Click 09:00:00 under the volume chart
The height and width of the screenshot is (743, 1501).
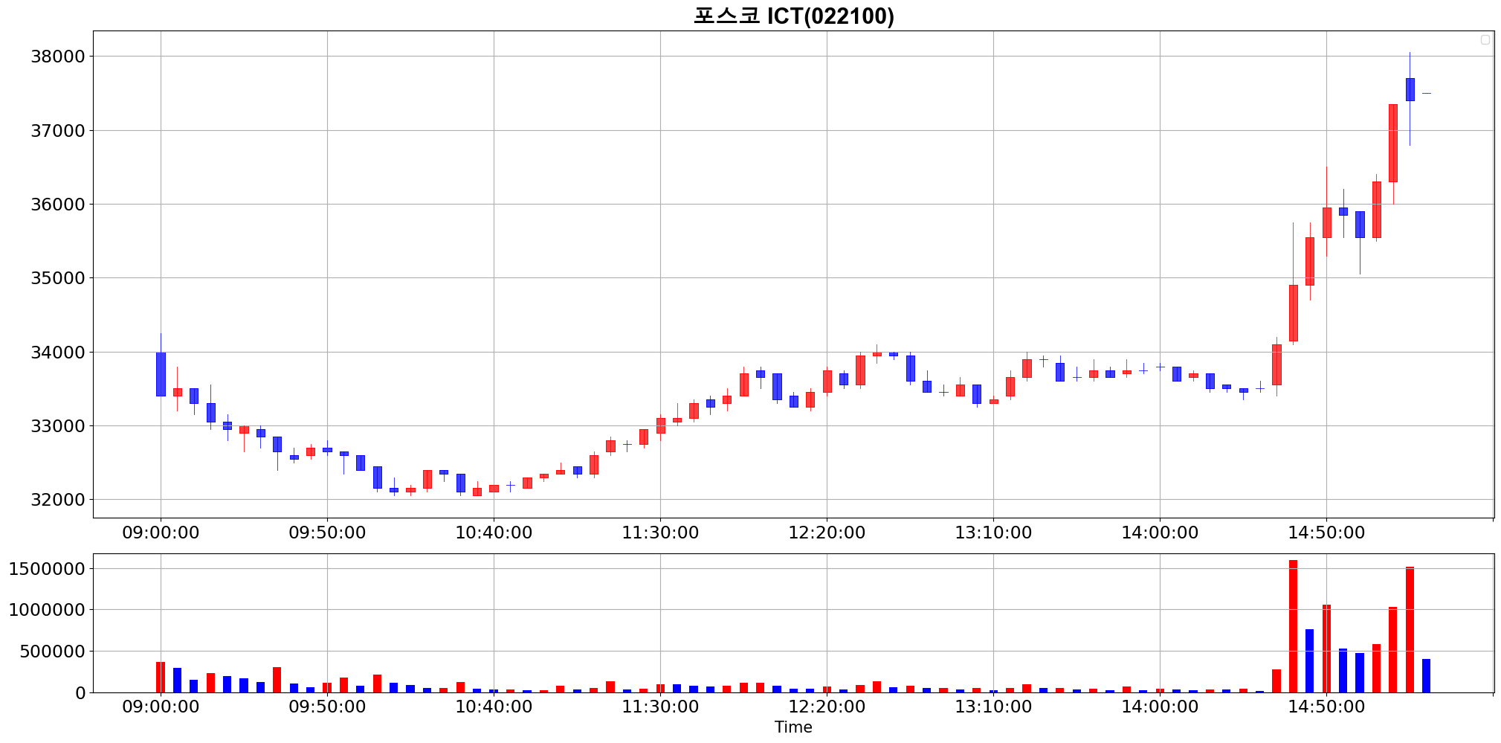point(161,707)
